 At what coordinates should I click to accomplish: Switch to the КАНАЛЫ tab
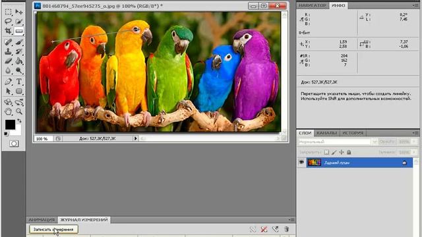coord(326,133)
